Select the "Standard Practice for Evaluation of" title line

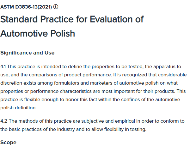[x=72, y=19]
